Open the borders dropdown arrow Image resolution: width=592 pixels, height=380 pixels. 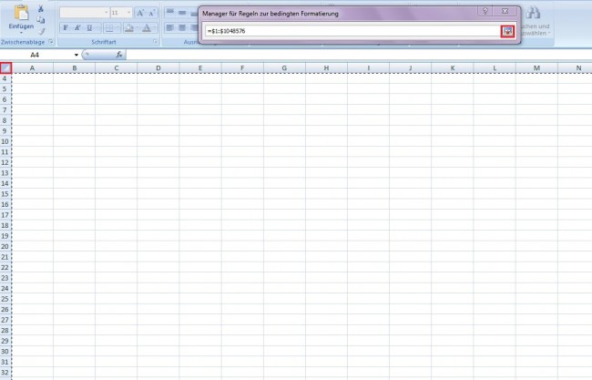117,27
